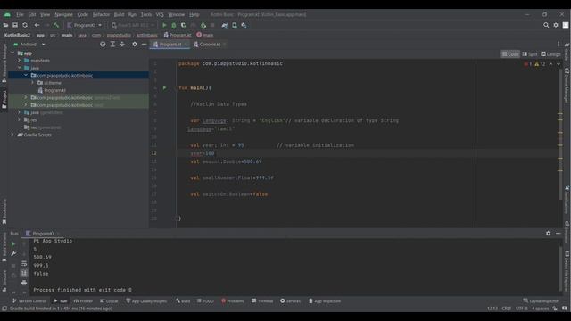Run with coverage icon in the toolbar
571x321 pixels.
(x=184, y=25)
